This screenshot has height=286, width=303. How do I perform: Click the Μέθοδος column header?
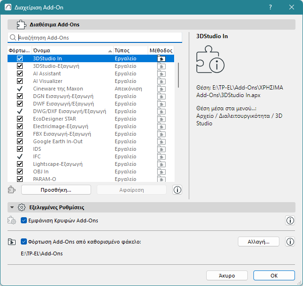click(x=161, y=50)
